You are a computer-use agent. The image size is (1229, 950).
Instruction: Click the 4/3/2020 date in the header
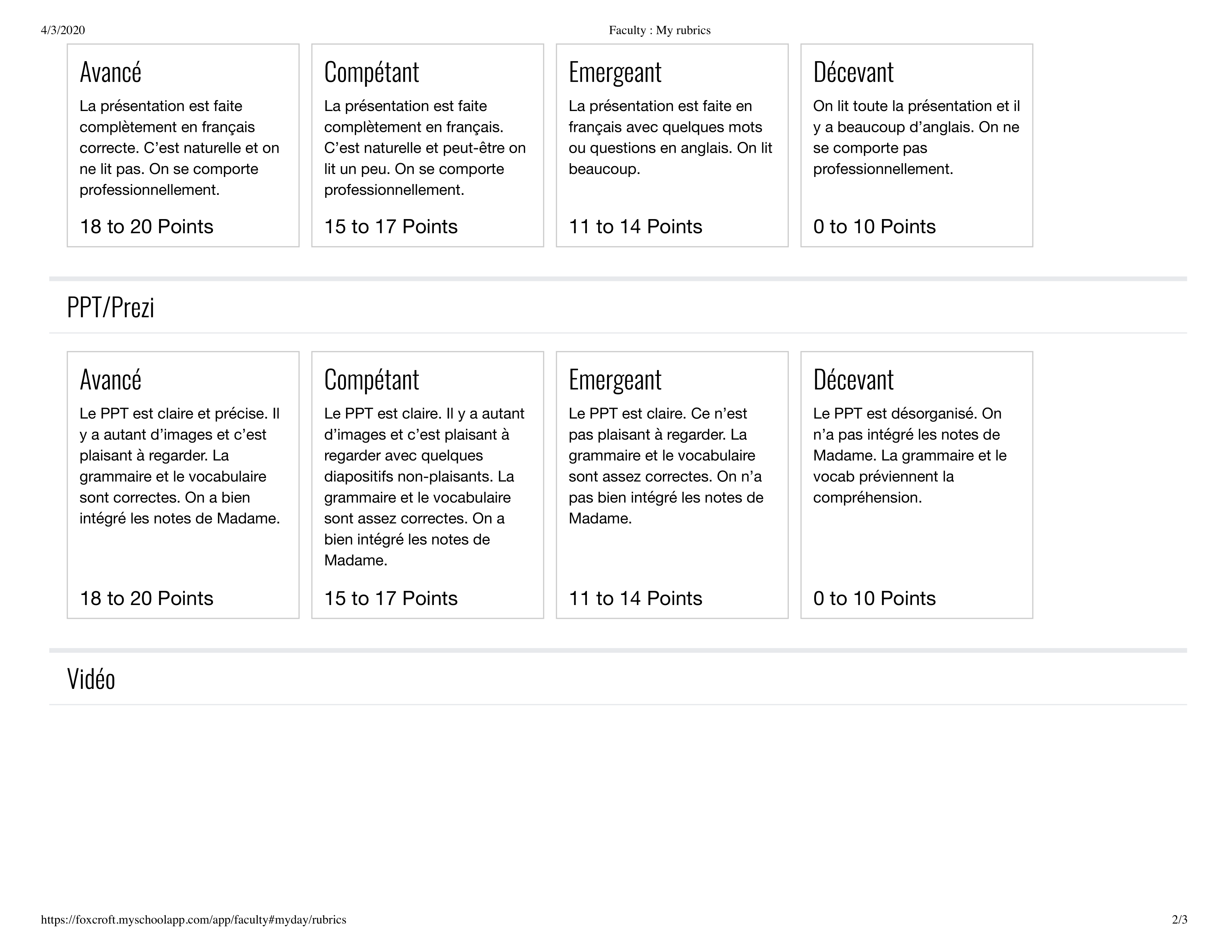63,31
